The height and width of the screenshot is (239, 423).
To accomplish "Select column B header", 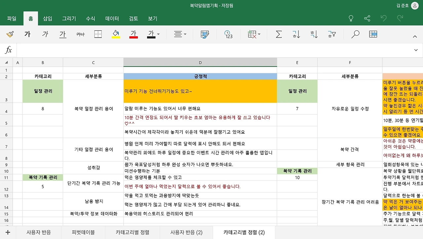I will tap(43, 62).
